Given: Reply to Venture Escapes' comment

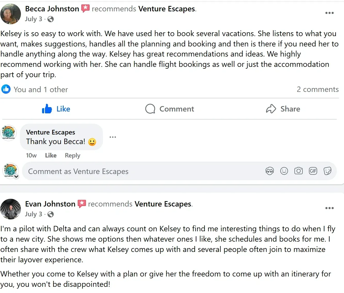Looking at the screenshot, I should 73,155.
